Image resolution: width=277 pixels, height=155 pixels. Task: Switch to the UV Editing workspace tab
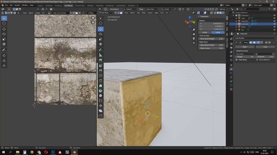click(68, 6)
